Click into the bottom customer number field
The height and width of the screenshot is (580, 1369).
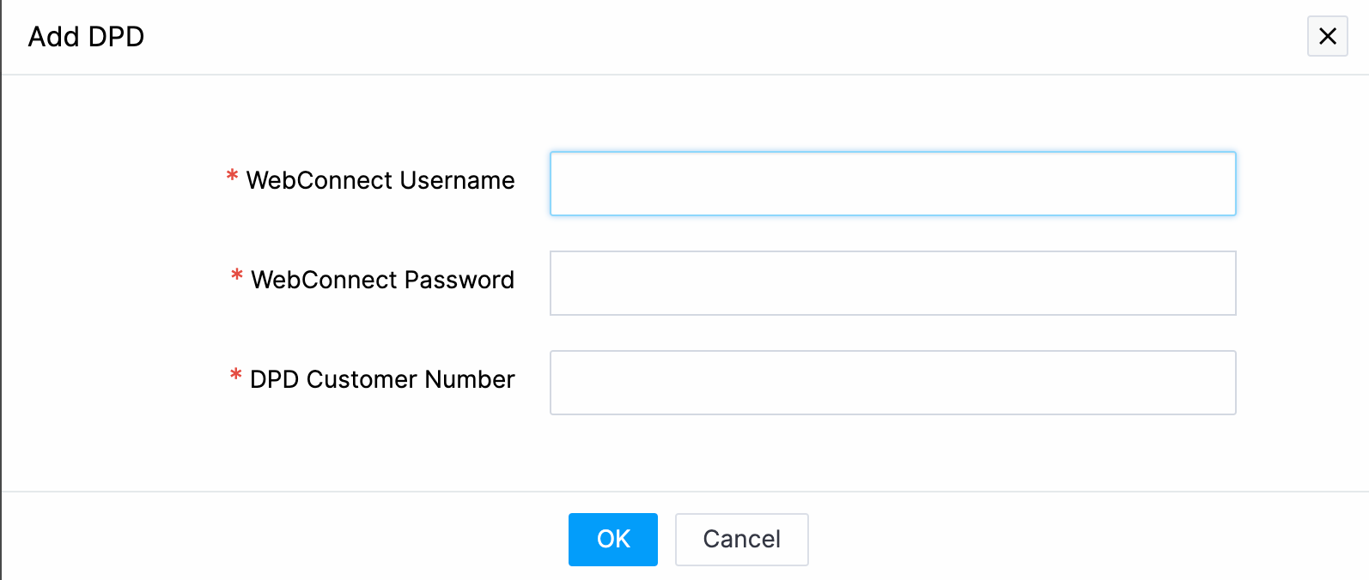coord(892,383)
